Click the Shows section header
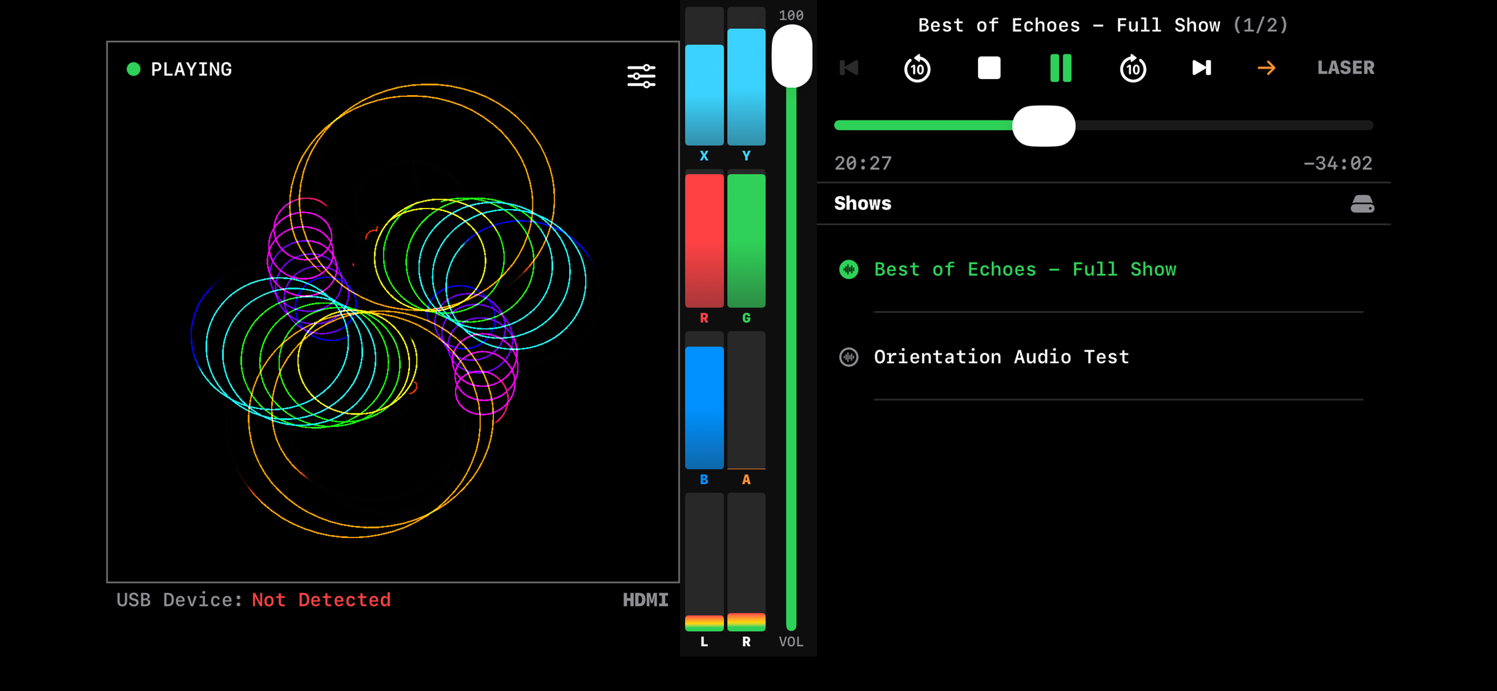 tap(863, 204)
